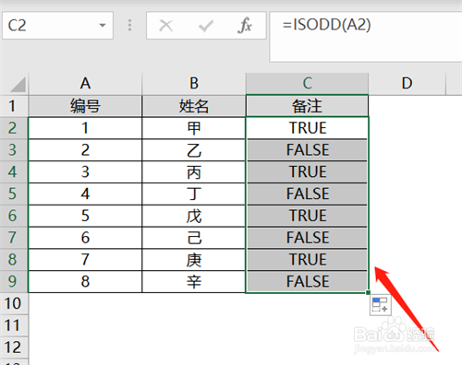Image resolution: width=462 pixels, height=365 pixels.
Task: Select cell C5 showing FALSE
Action: coord(307,194)
